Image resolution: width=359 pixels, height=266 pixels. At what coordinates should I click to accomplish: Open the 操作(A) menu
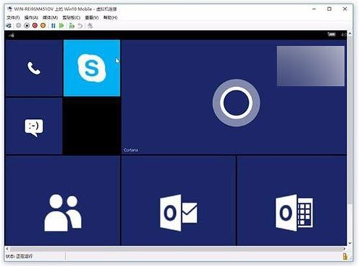31,18
